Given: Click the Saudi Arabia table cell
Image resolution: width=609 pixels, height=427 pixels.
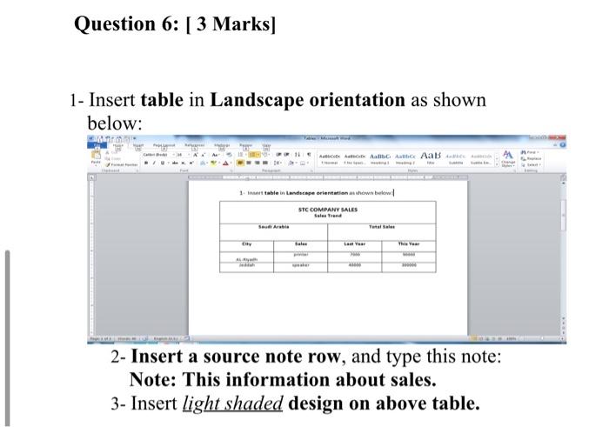Looking at the screenshot, I should (274, 232).
